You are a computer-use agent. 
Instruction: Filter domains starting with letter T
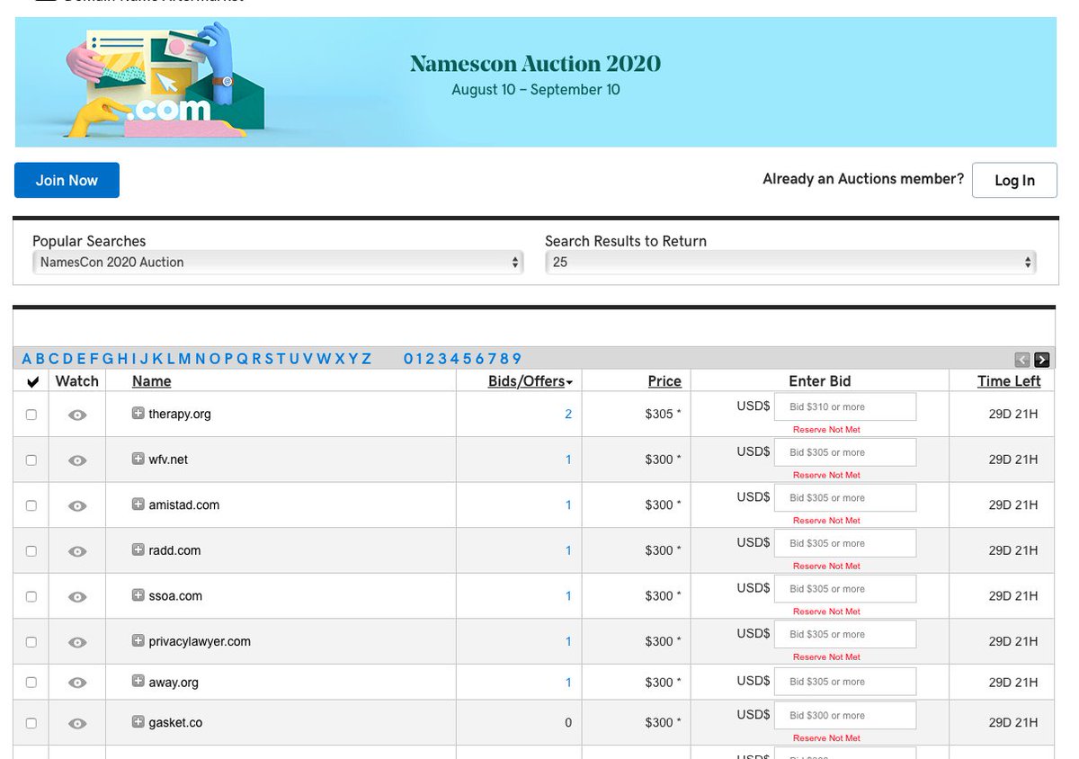[281, 359]
